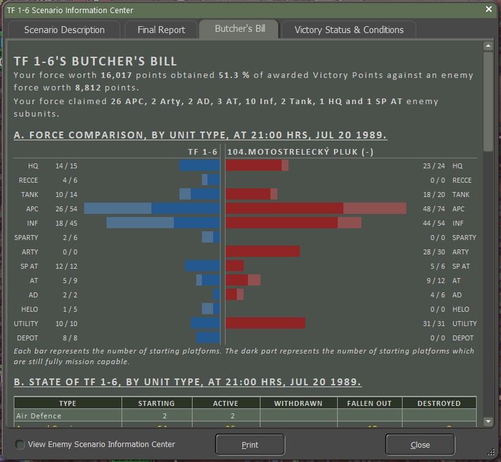Click the enemy INF count 44 / 54

pyautogui.click(x=434, y=223)
